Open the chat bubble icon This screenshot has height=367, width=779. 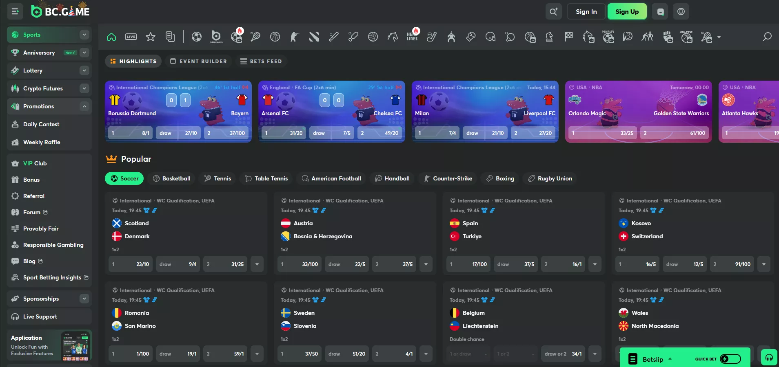point(660,11)
